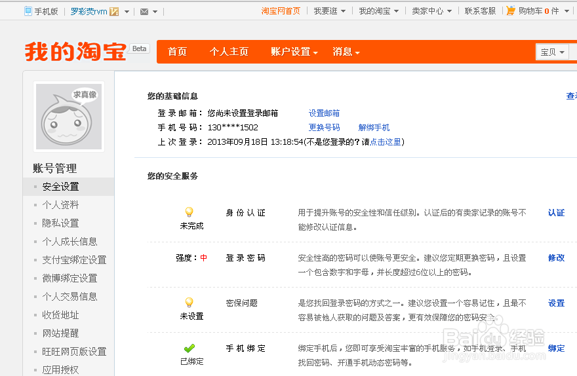This screenshot has height=376, width=577.
Task: Click the 手机版 link
Action: tap(47, 12)
